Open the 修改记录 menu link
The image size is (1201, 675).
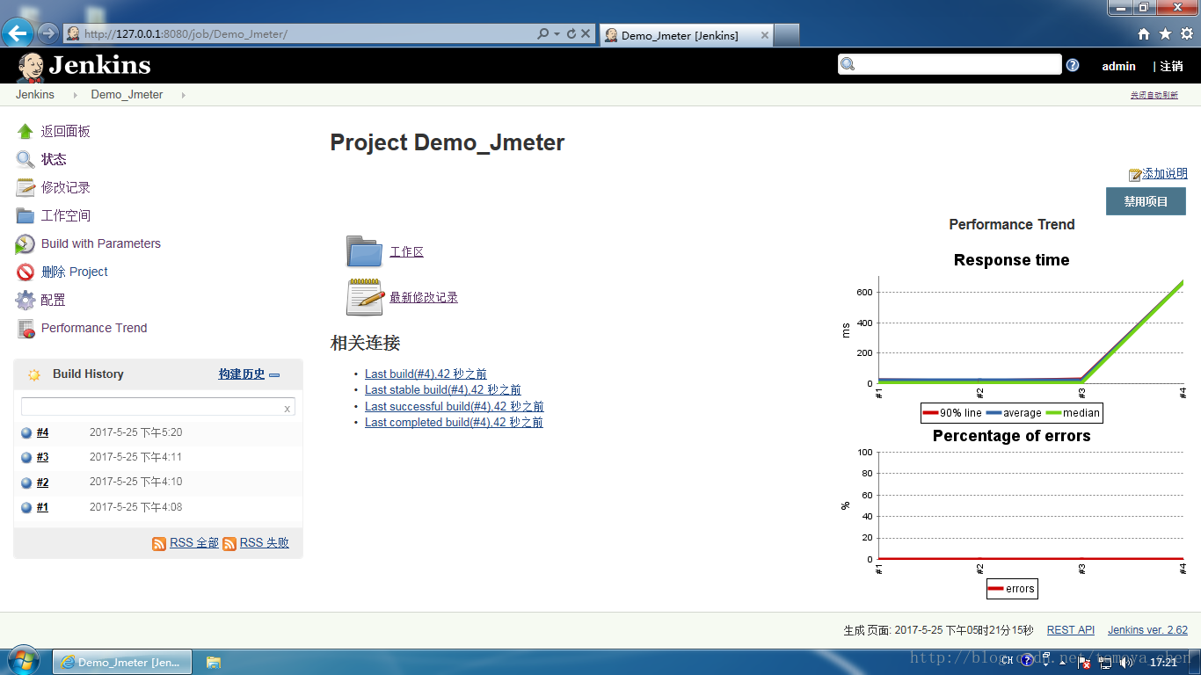(65, 187)
